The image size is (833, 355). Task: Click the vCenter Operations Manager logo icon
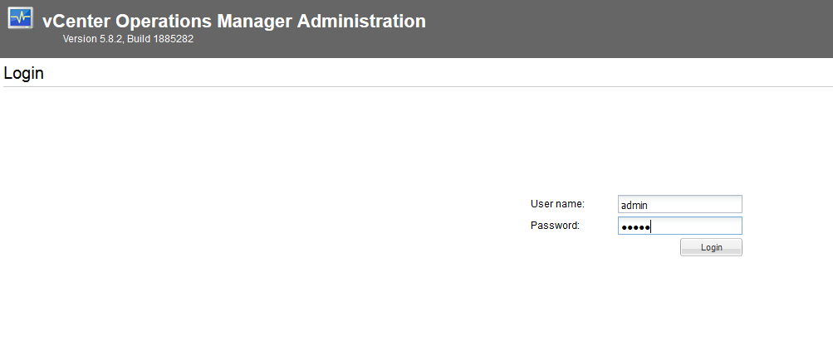pyautogui.click(x=20, y=18)
